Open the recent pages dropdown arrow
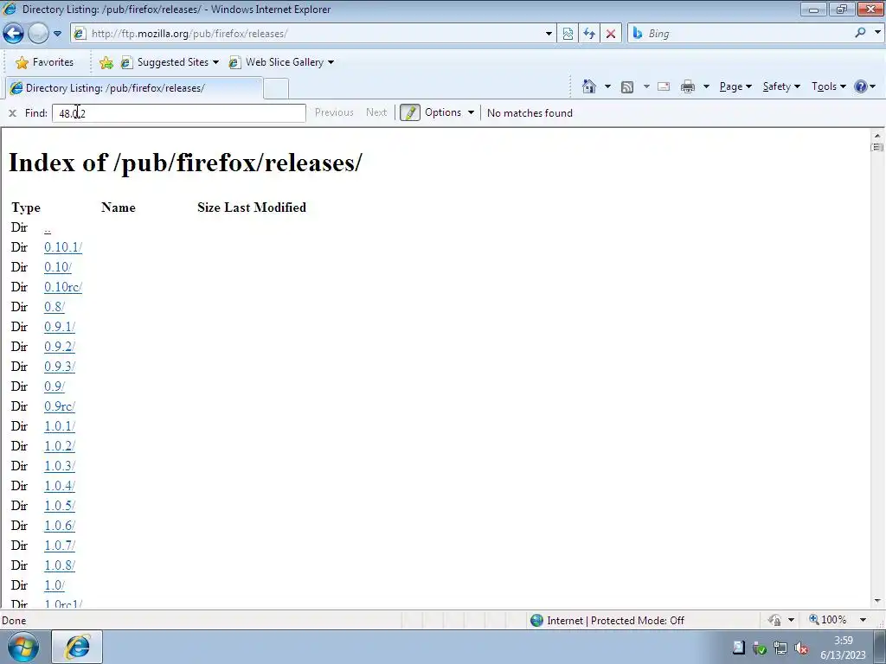886x664 pixels. 57,34
